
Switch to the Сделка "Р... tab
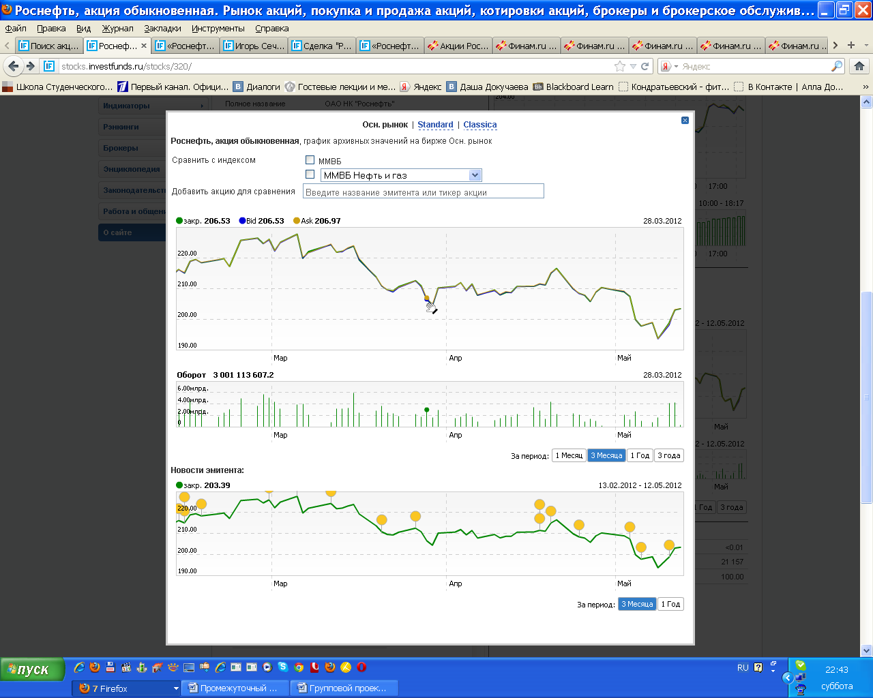click(322, 46)
